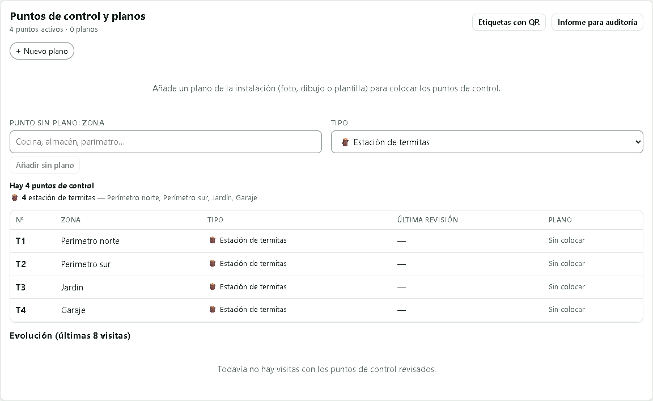Screen dimensions: 653x401
Task: Select the T4 point number cell
Action: coord(21,310)
